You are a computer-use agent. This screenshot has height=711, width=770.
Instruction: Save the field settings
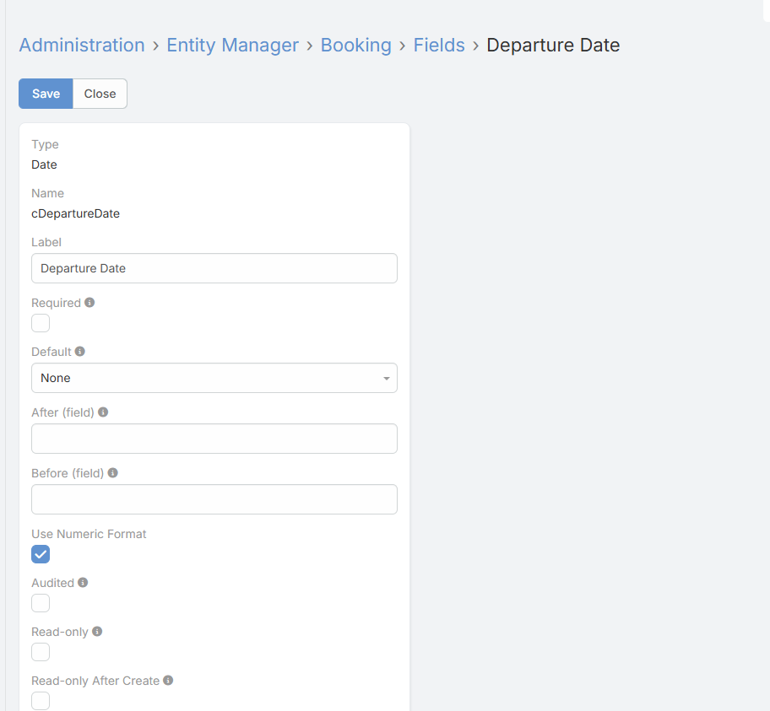coord(46,94)
